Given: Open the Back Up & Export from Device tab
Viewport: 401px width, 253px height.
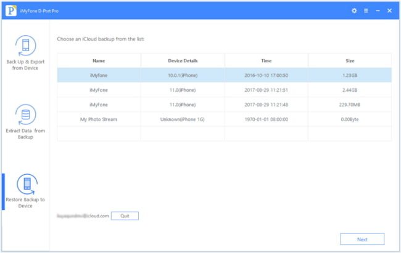Looking at the screenshot, I should 25,65.
